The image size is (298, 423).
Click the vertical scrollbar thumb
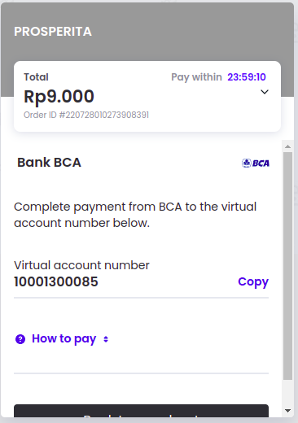point(288,266)
